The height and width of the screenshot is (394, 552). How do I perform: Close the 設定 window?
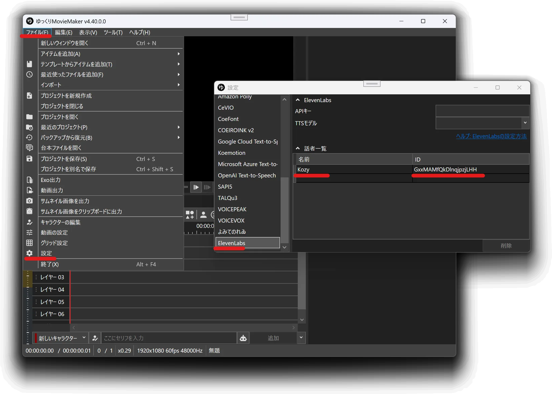pos(519,88)
